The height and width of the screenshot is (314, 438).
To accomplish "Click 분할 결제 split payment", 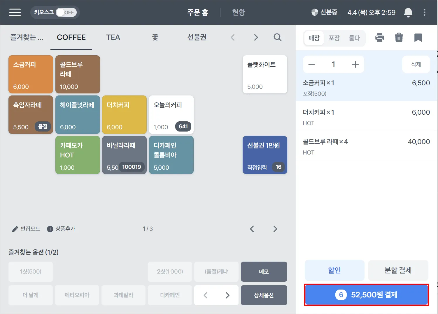I will click(x=398, y=270).
